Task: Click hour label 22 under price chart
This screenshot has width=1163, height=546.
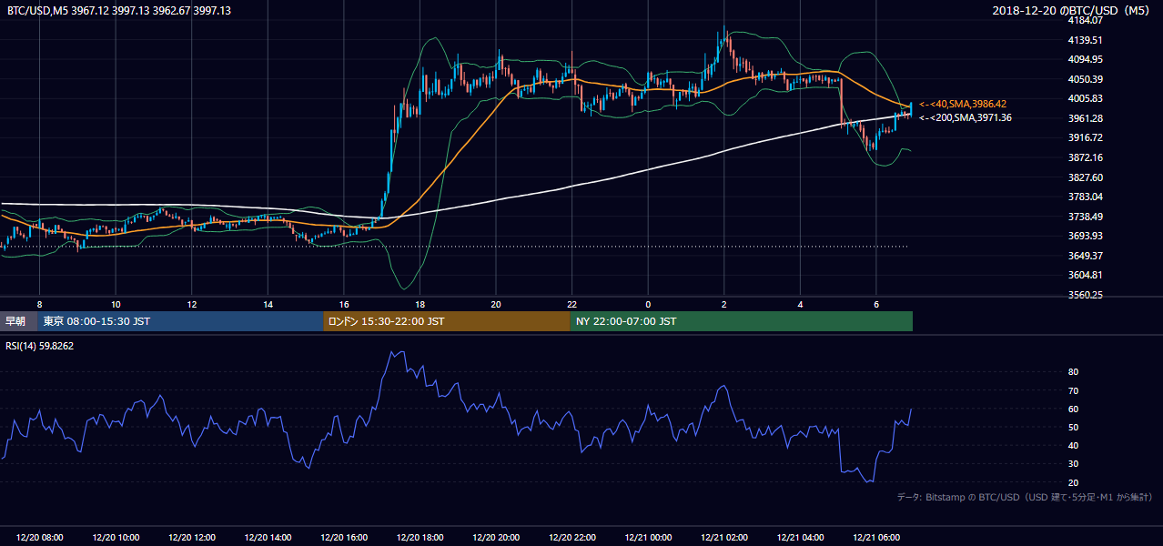Action: click(571, 304)
